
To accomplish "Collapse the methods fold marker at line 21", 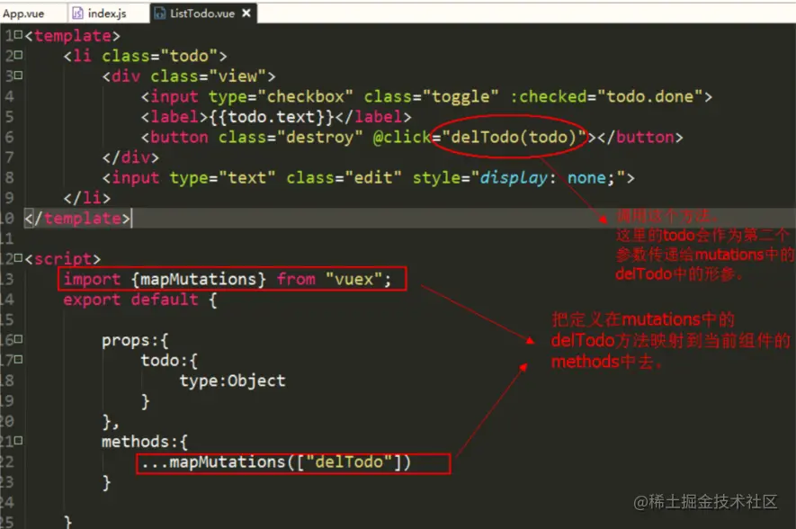I will click(x=19, y=440).
